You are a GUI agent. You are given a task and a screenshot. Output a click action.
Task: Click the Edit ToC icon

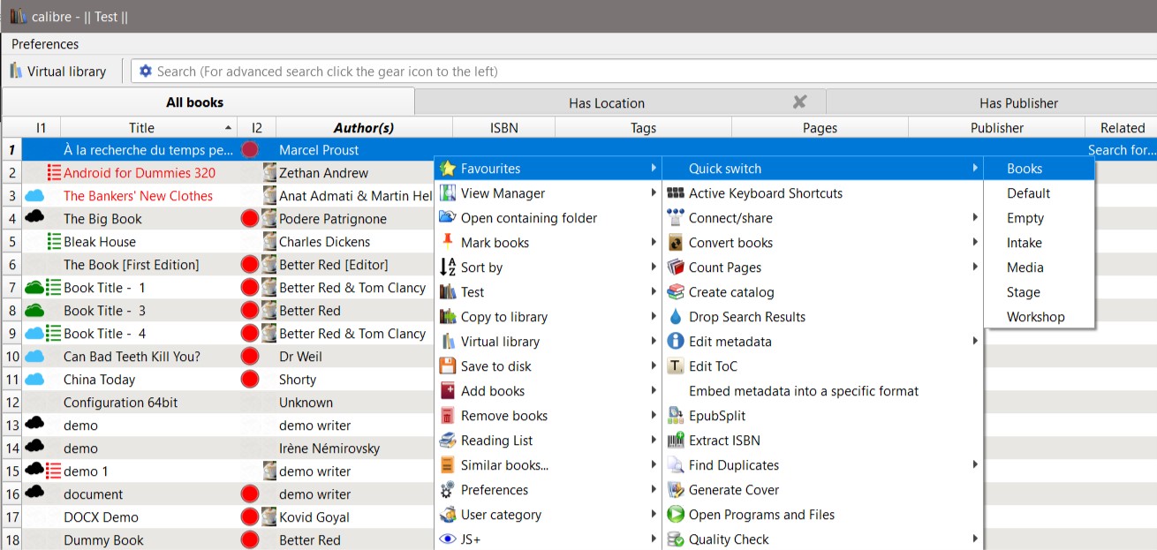676,366
